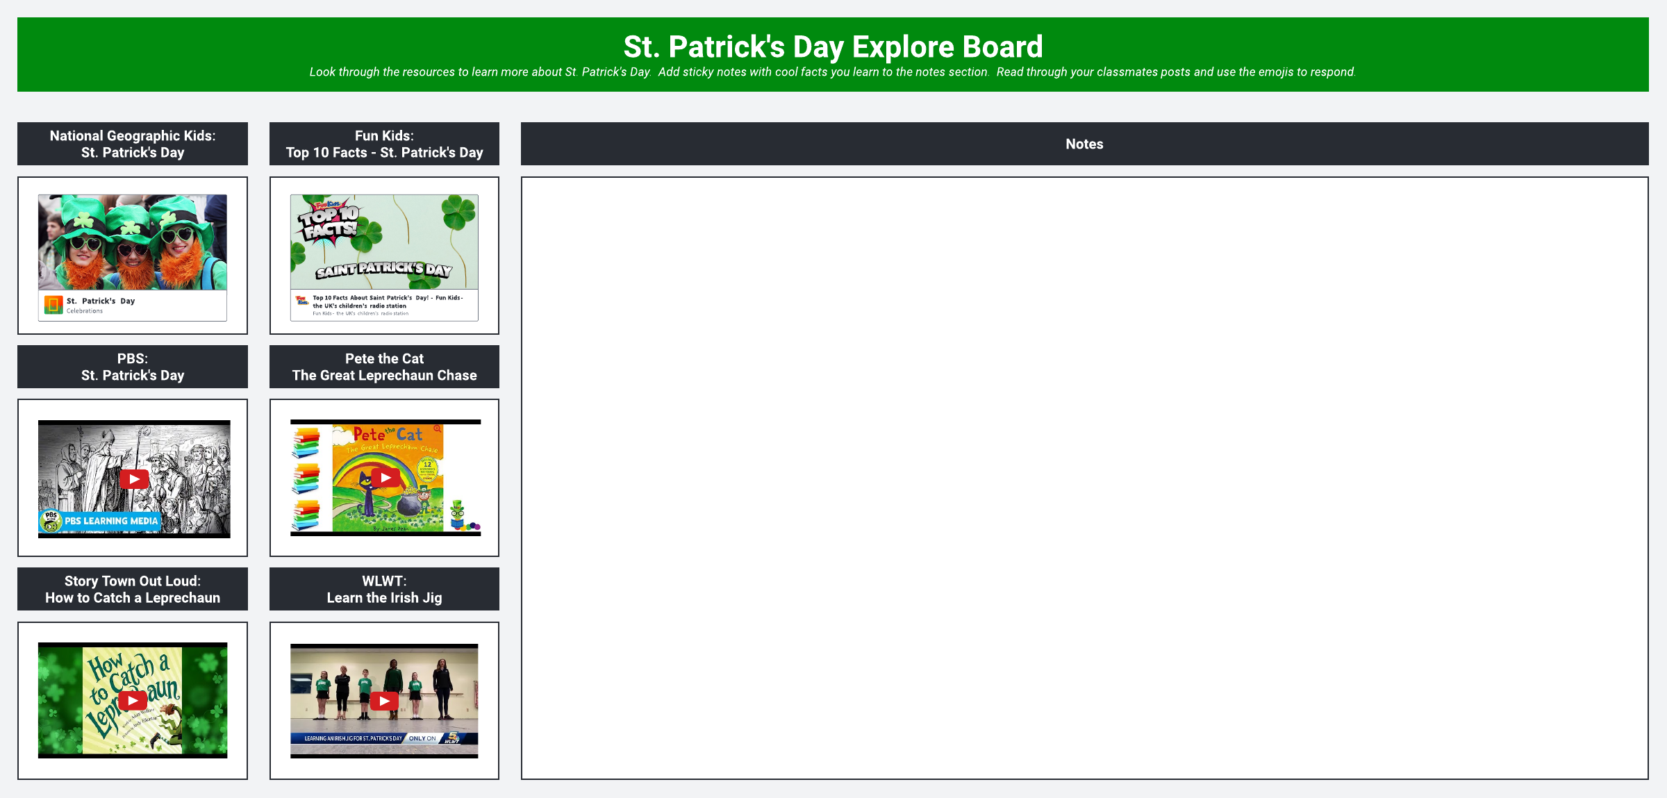The width and height of the screenshot is (1667, 798).
Task: Play the Pete the Cat video
Action: coord(385,478)
